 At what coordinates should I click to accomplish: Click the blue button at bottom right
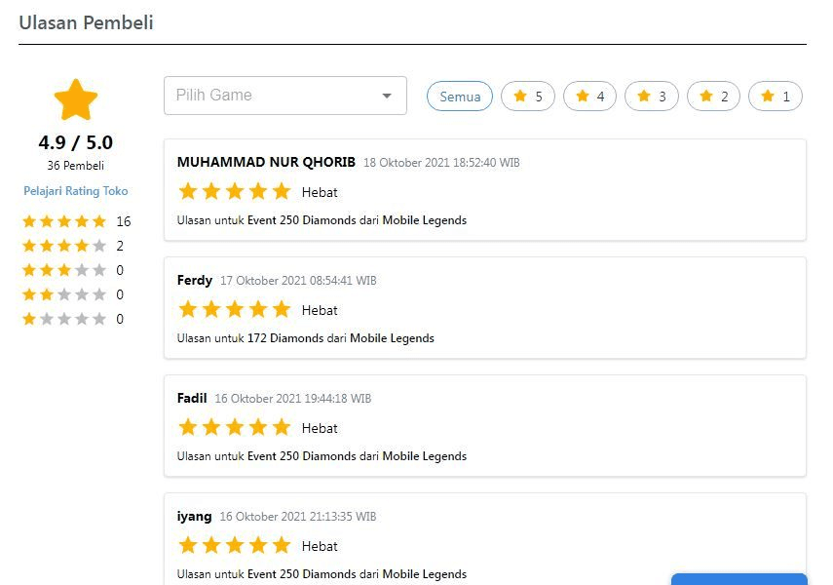pos(738,579)
